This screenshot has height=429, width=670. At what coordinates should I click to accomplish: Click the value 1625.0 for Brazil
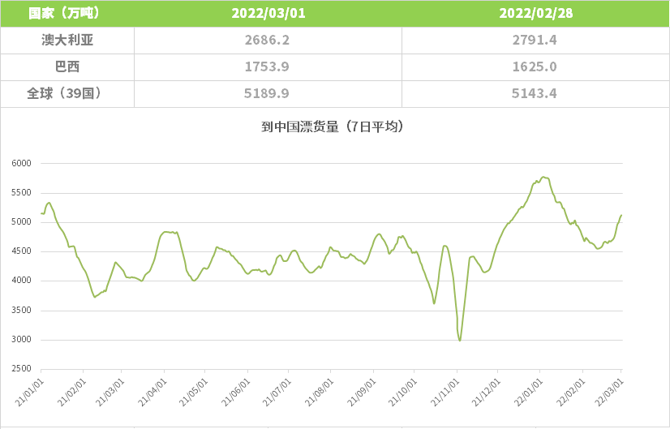[x=535, y=66]
